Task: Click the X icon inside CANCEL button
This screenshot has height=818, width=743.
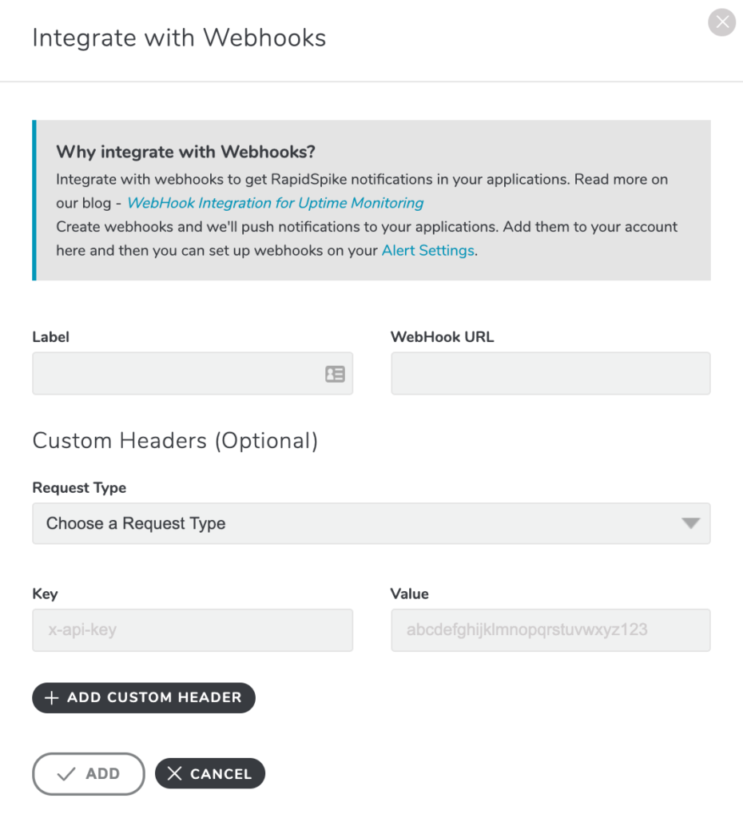Action: [174, 773]
